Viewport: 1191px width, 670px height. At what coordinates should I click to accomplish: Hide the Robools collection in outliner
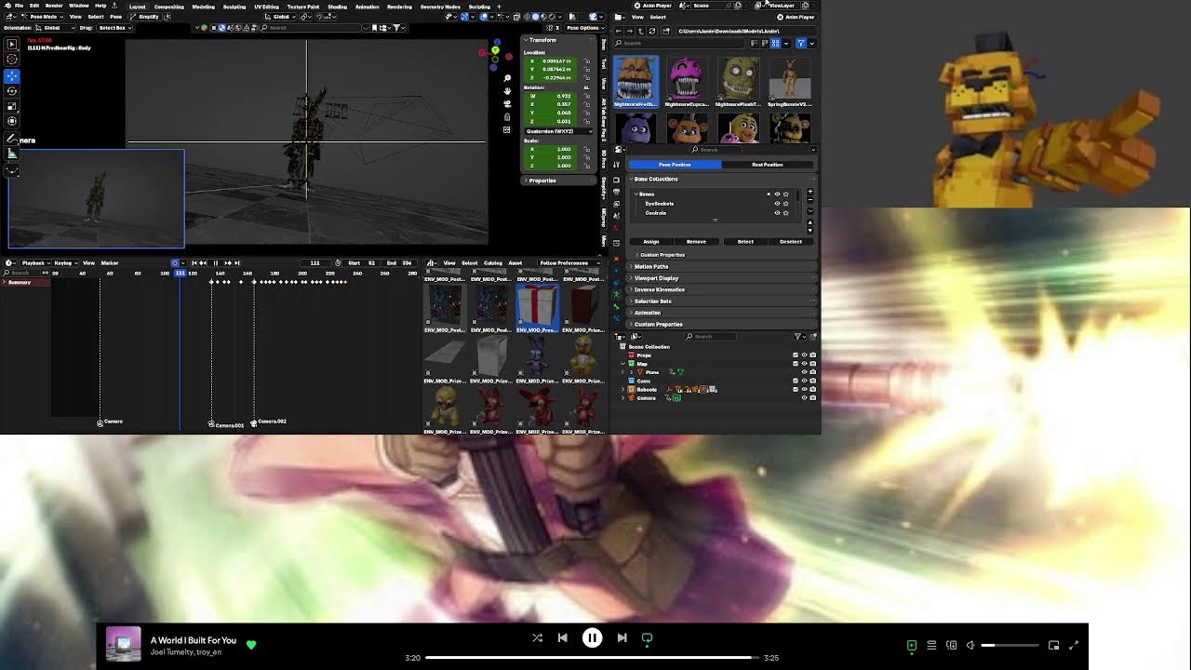[804, 389]
